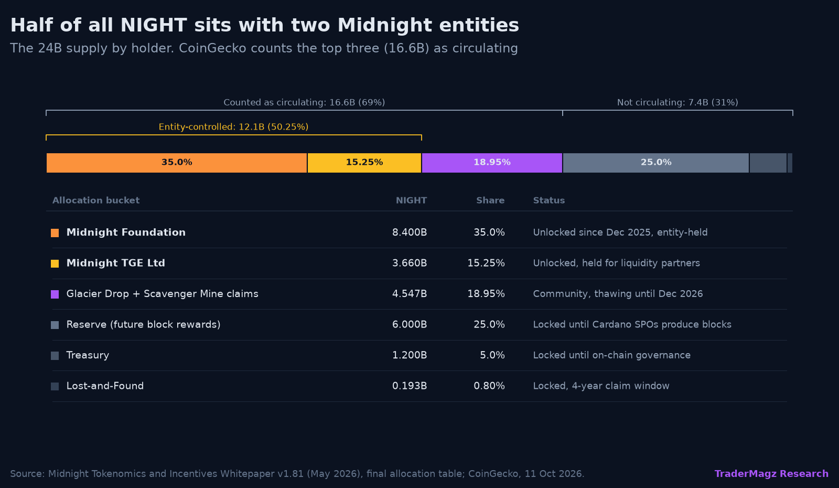
Task: Click the 'Status' column header
Action: tap(549, 200)
